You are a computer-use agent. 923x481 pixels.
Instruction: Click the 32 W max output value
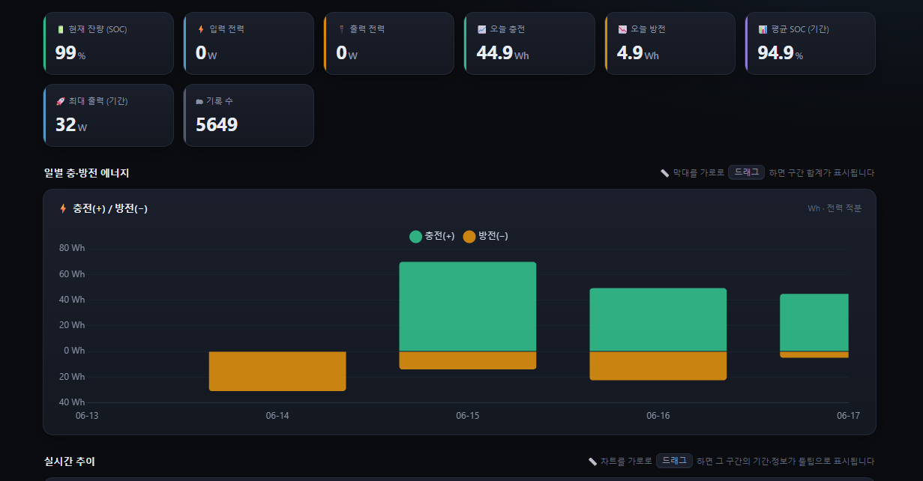(x=71, y=125)
